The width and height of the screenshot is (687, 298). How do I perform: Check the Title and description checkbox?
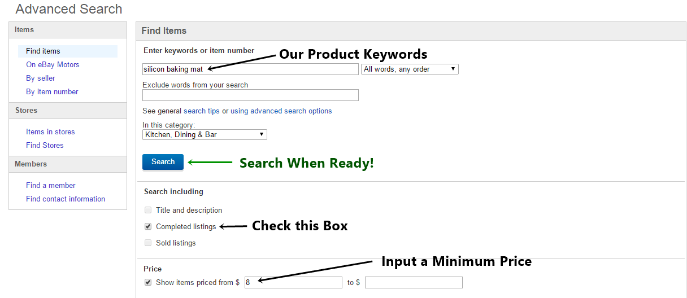coord(148,210)
